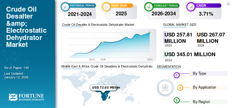Click the USD 267.07 Million figure
The width and height of the screenshot is (232, 108).
click(211, 38)
